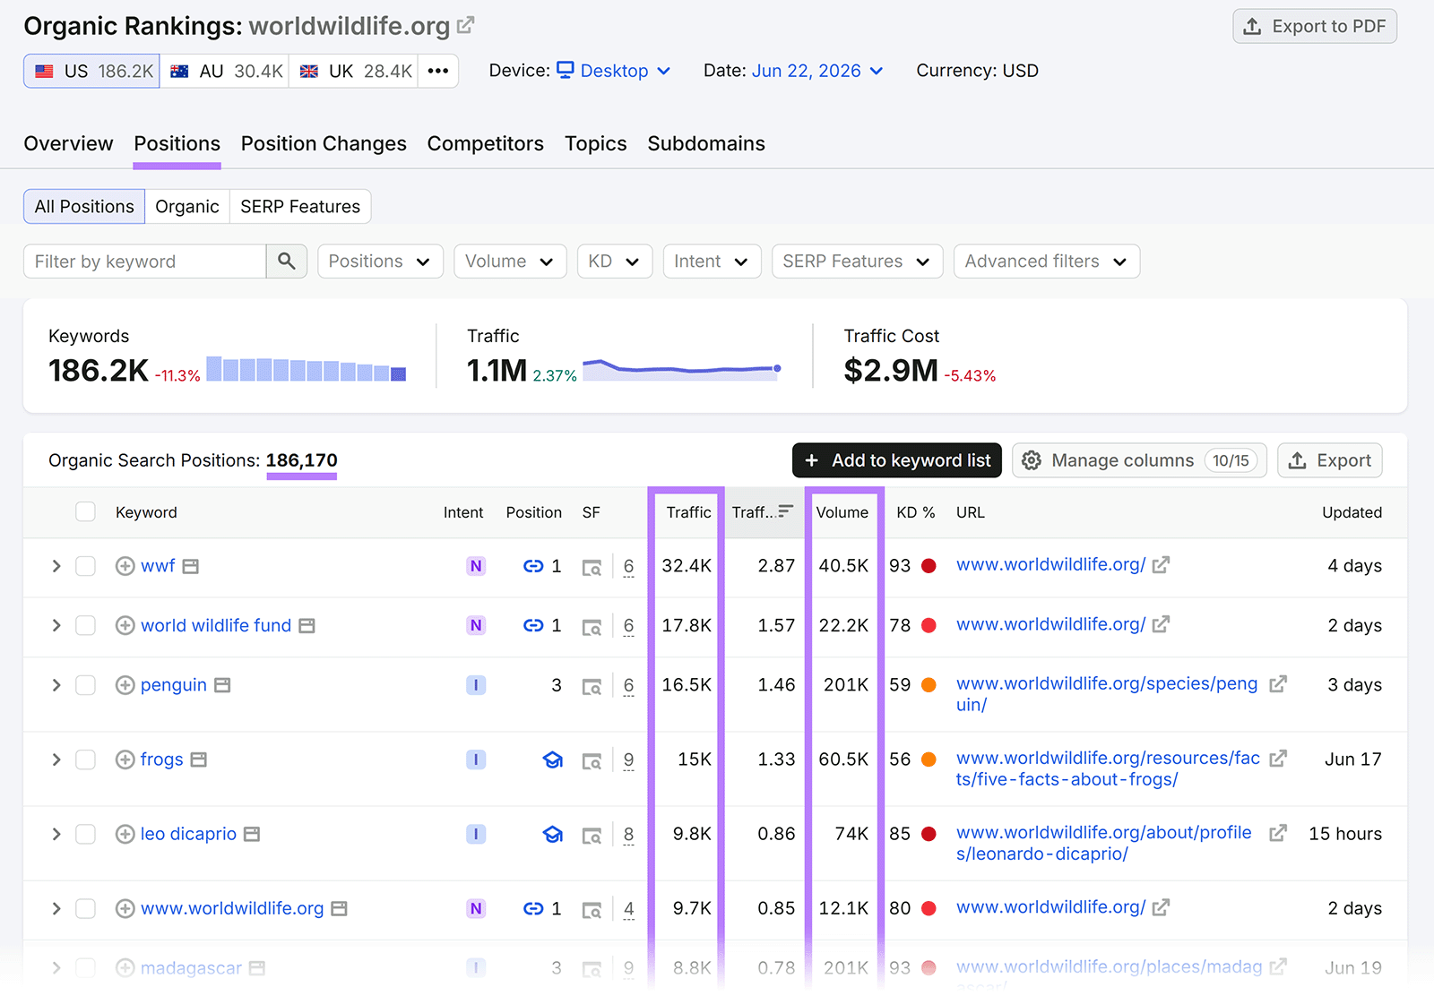The image size is (1434, 1004).
Task: Select the AU 30.4K database
Action: coord(226,71)
